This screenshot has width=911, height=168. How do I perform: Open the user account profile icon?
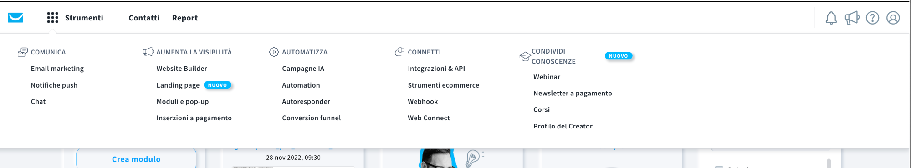(x=893, y=18)
